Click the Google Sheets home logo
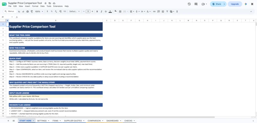Viewport: 257px width, 123px height. tap(4, 4)
